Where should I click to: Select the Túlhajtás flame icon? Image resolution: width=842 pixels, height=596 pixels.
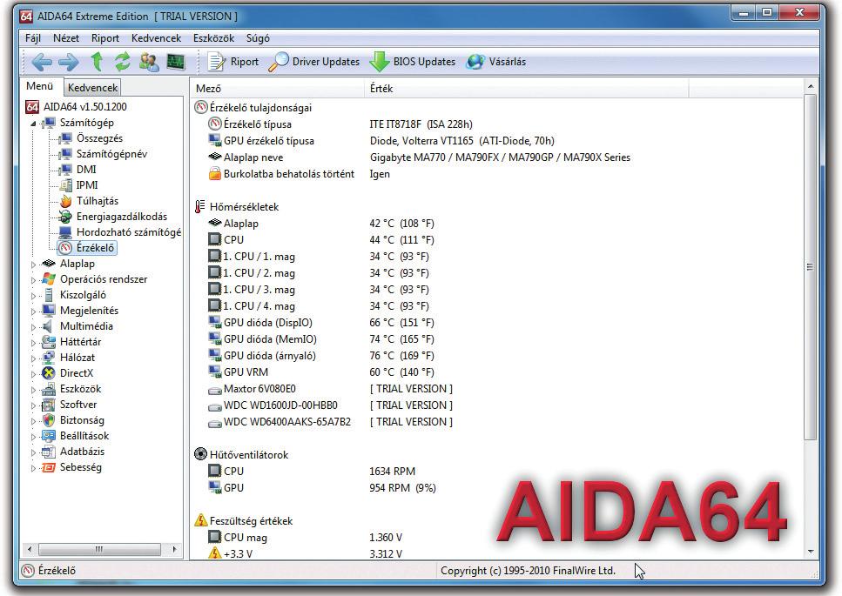click(x=65, y=201)
